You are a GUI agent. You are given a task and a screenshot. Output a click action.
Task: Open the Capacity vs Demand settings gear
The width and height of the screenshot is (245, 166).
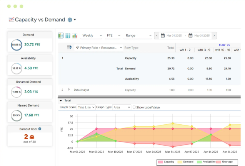click(x=70, y=20)
